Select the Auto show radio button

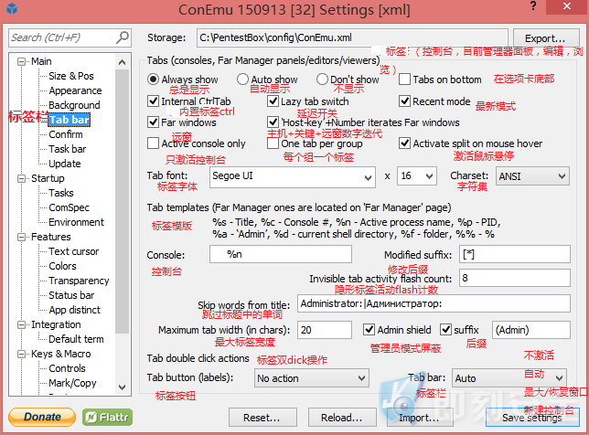242,80
